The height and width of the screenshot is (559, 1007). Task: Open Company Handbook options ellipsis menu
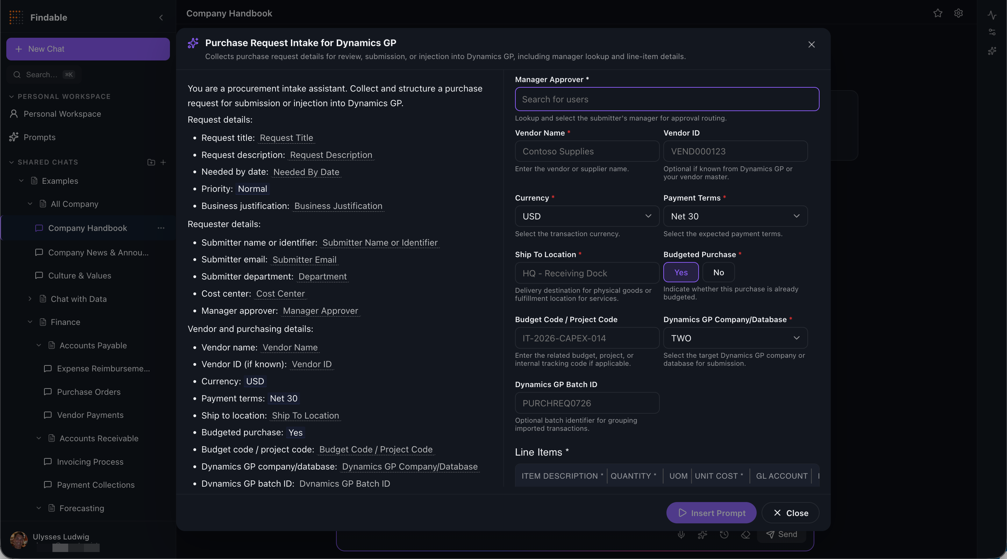161,228
